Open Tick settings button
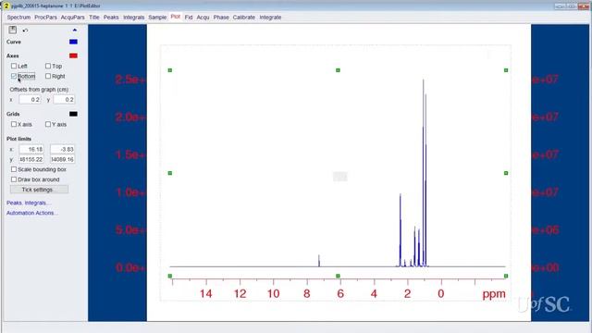 pyautogui.click(x=39, y=190)
